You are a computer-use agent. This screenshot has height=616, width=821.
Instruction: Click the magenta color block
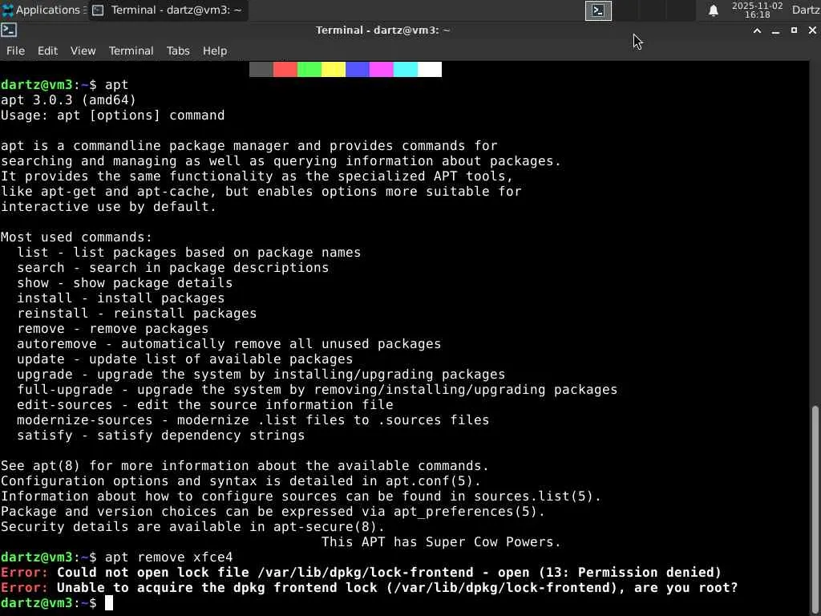(382, 69)
